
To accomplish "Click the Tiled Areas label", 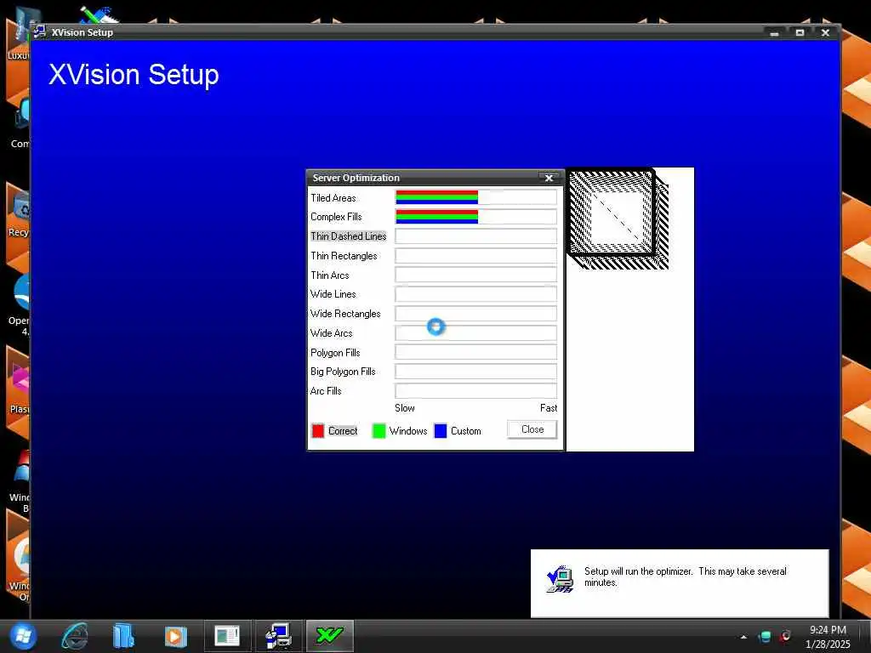I will pos(333,197).
